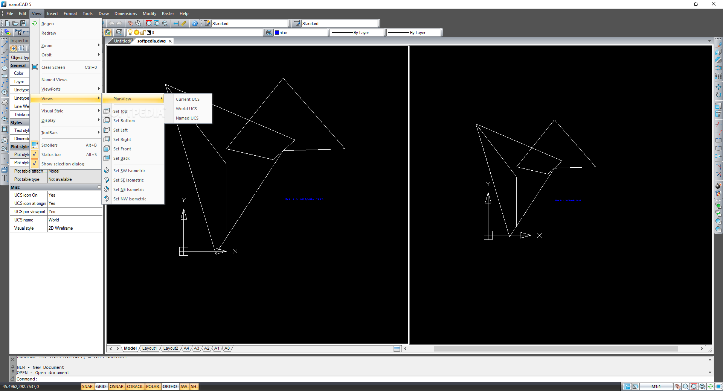
Task: Click the M1:1 scale button
Action: [656, 386]
